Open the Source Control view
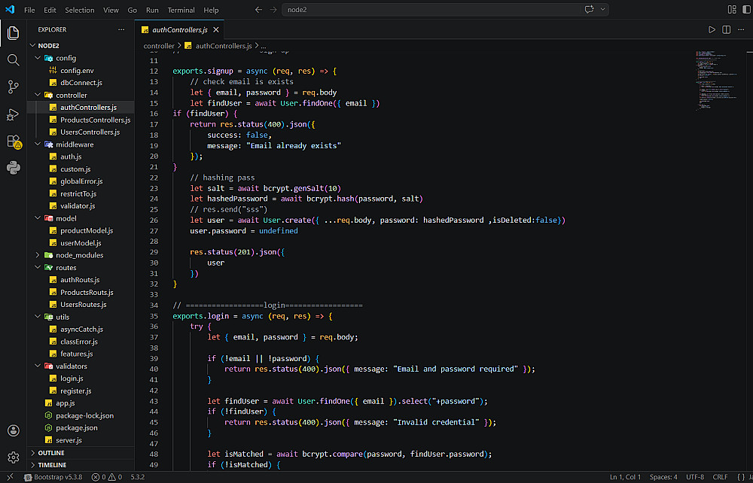 [13, 87]
